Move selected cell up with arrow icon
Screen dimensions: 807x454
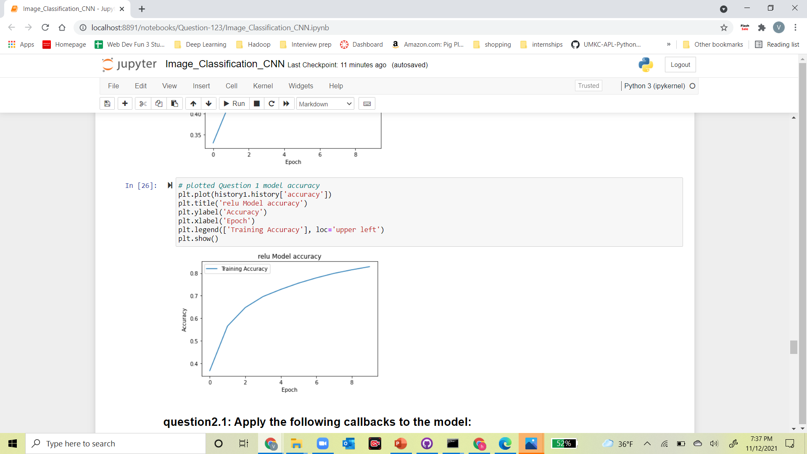coord(193,103)
